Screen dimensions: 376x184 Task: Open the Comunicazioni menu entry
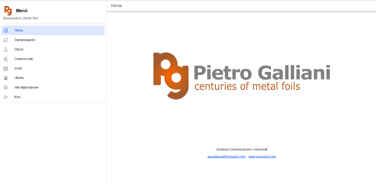(x=53, y=40)
